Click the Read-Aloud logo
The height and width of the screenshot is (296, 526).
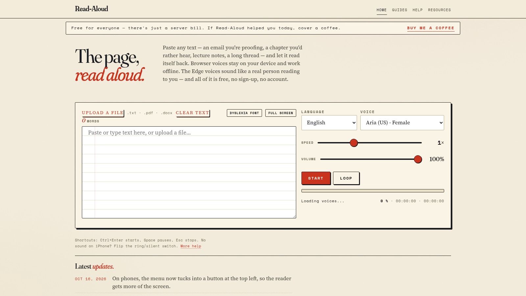click(x=91, y=9)
